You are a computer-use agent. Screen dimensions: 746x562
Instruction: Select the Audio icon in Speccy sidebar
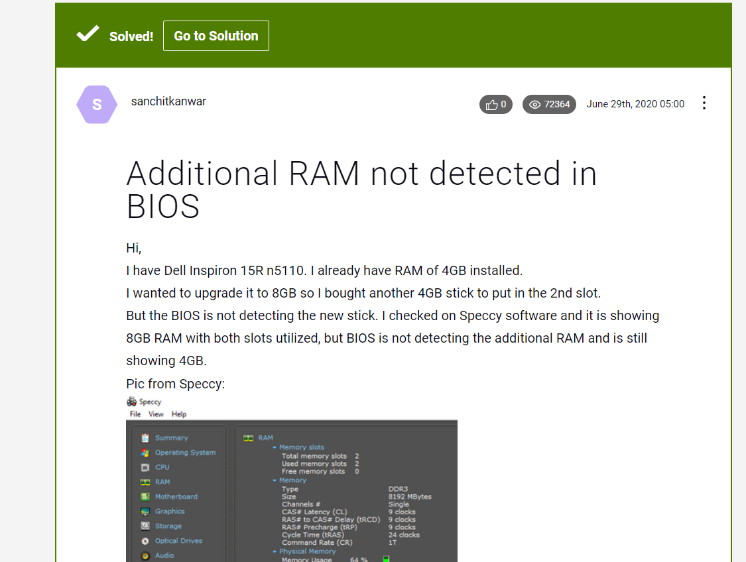click(145, 555)
